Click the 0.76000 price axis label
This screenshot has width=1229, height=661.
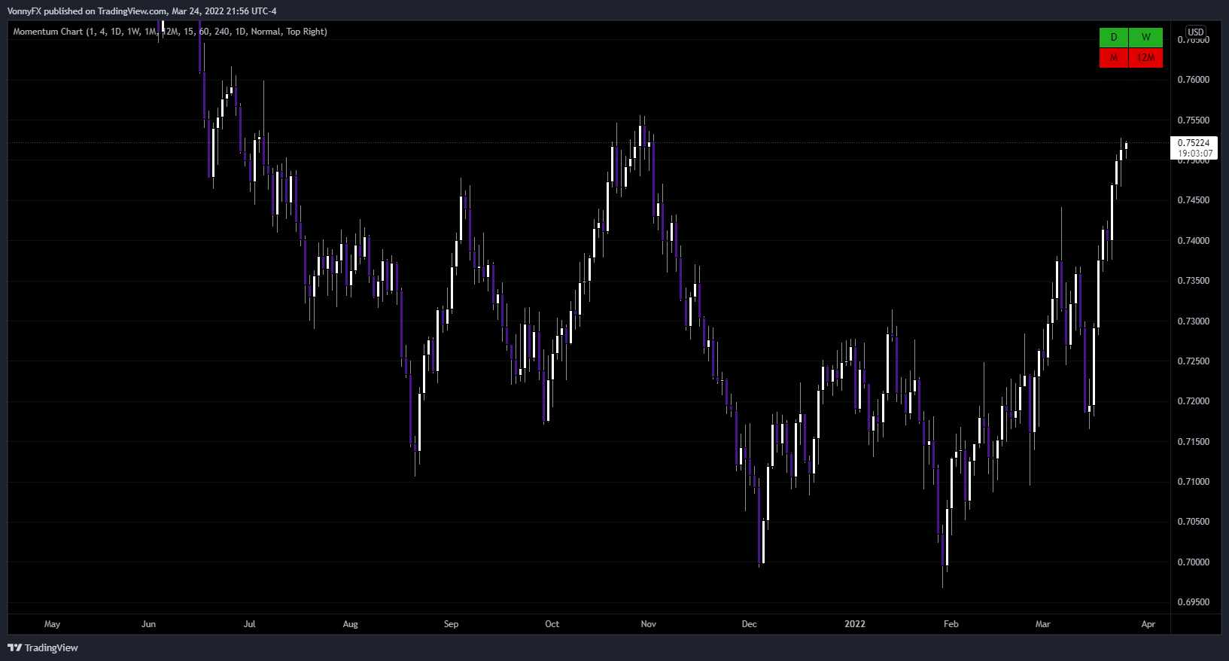pos(1194,80)
